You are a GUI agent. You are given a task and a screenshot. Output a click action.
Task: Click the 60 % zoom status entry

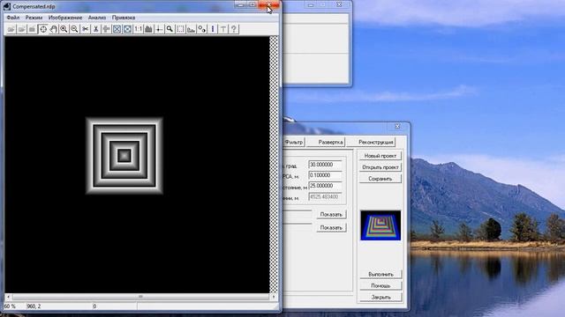(x=10, y=306)
